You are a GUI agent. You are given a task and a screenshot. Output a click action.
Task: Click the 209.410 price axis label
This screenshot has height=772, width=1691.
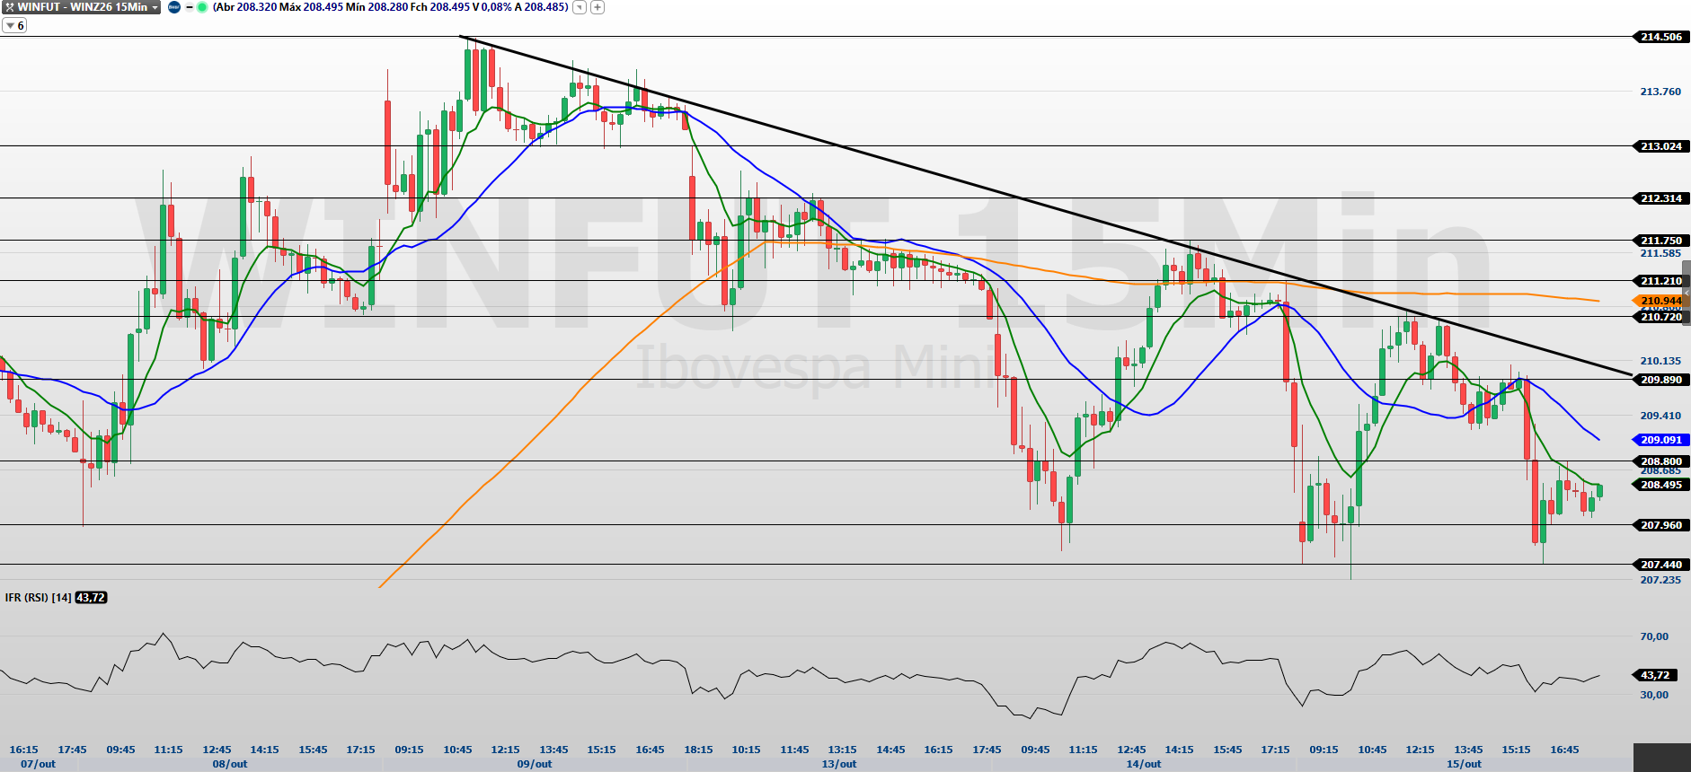tap(1660, 416)
